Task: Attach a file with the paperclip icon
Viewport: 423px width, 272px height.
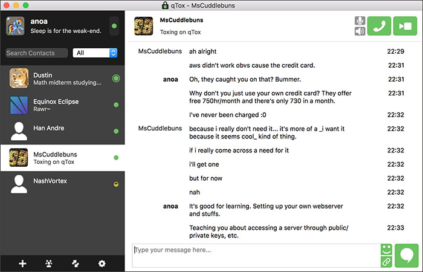Action: 386,261
